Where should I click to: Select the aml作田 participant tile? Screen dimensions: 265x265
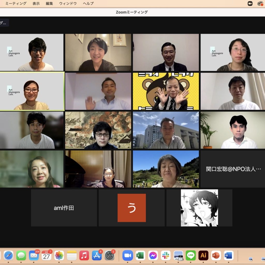pyautogui.click(x=64, y=208)
